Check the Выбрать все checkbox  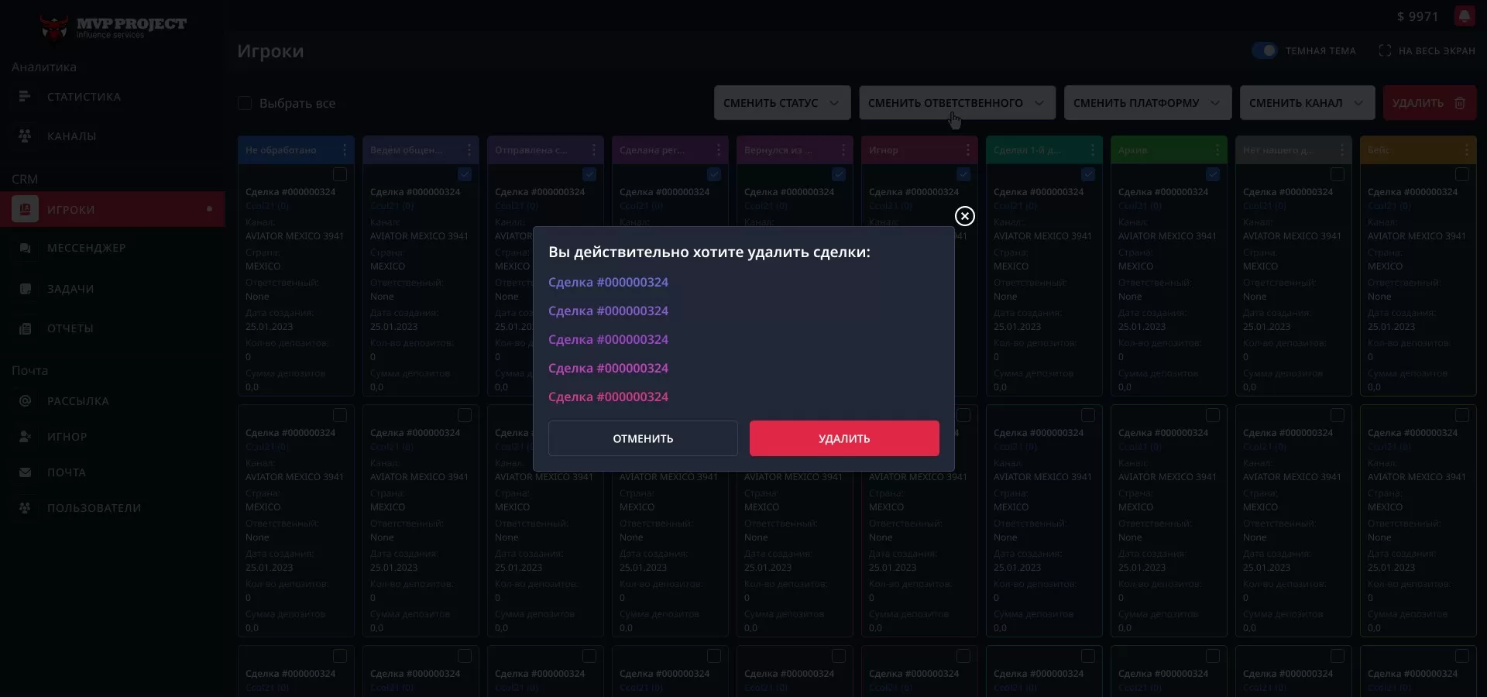coord(245,103)
